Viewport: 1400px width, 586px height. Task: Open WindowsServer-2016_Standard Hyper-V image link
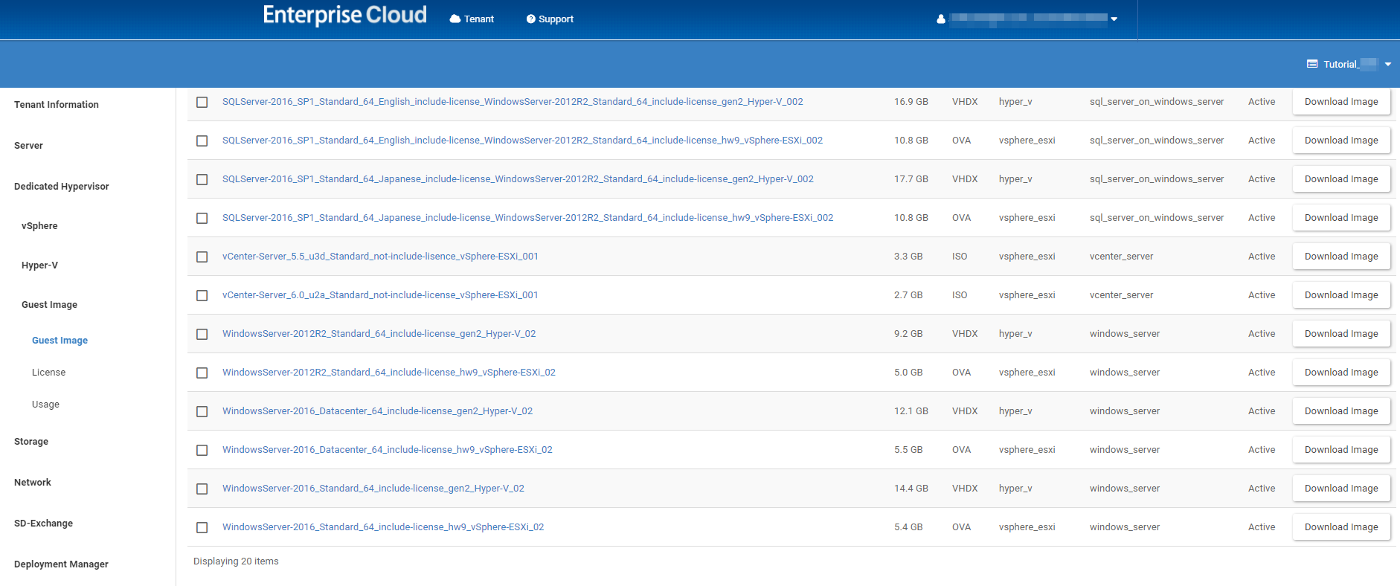point(373,489)
